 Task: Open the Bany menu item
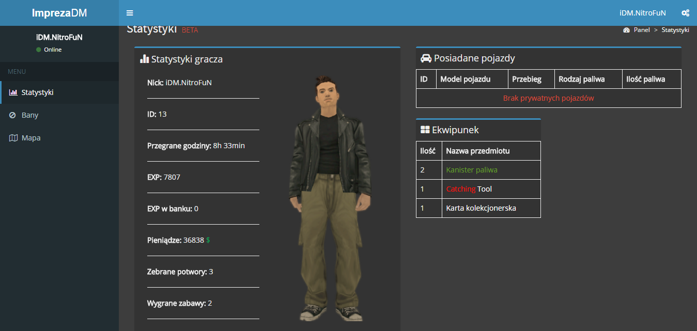pyautogui.click(x=30, y=115)
